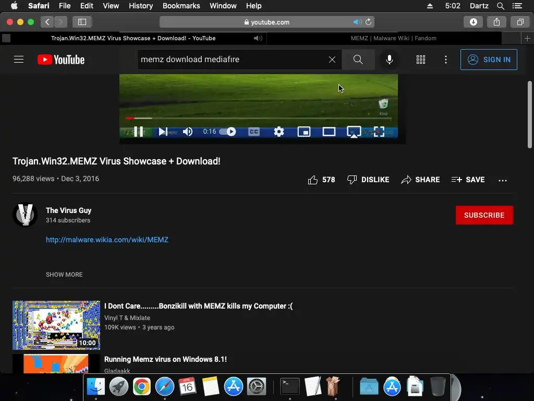Open AirPlay from the player
534x401 pixels.
click(354, 132)
